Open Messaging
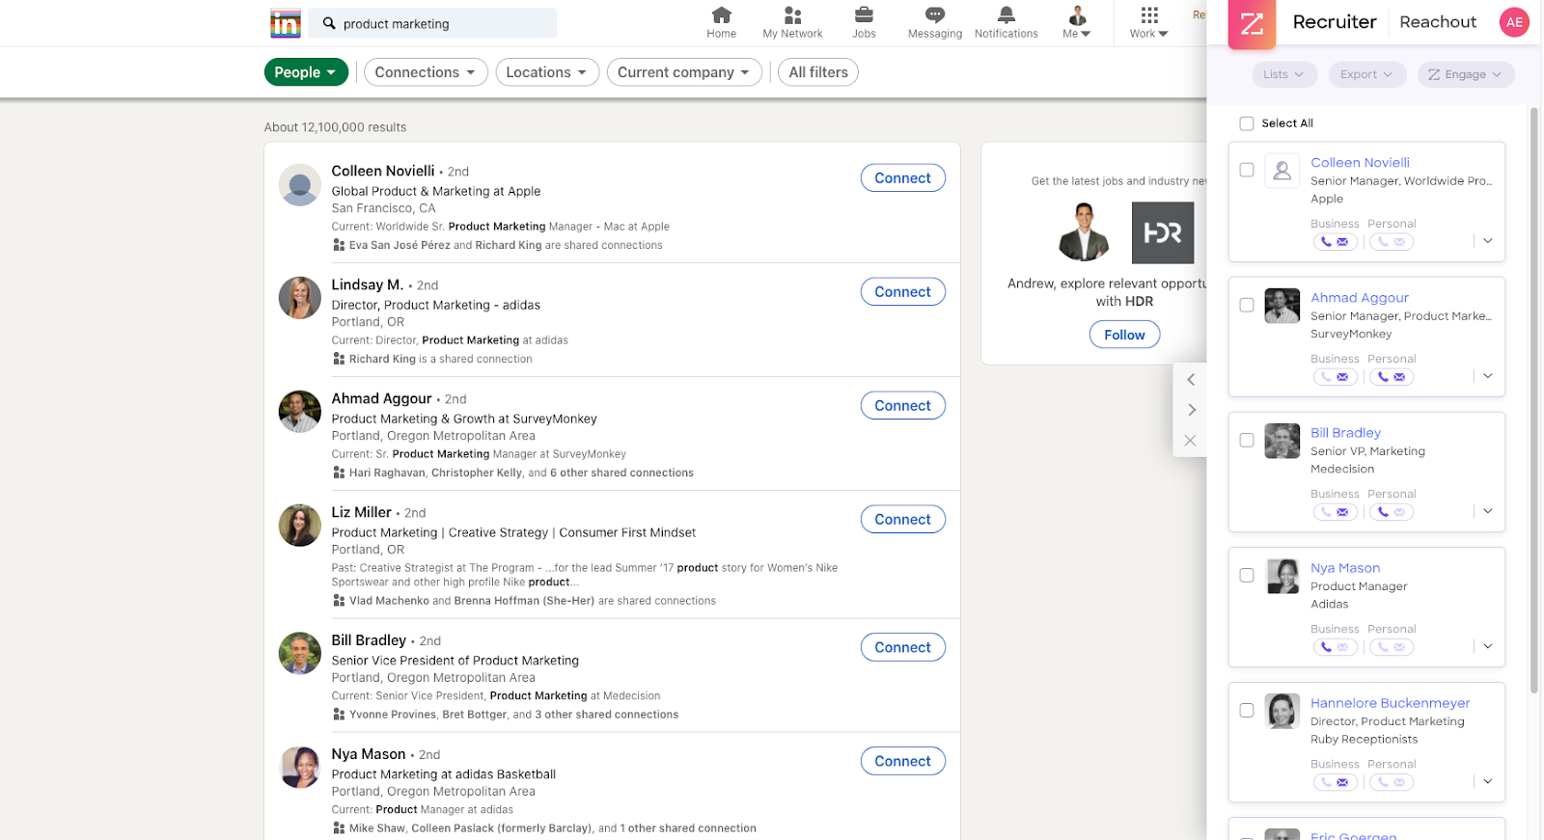Screen dimensions: 1544x840 [x=934, y=23]
